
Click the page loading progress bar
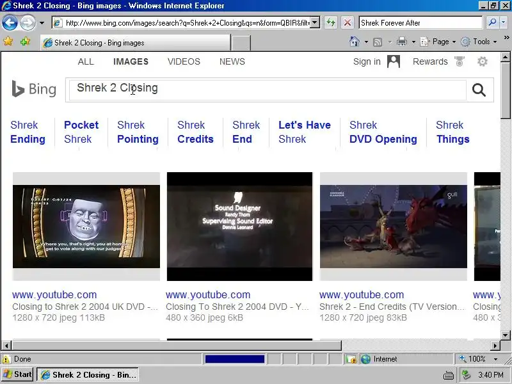click(x=234, y=359)
